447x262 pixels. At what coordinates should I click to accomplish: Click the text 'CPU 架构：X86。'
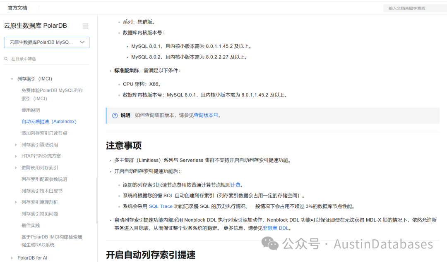coord(142,84)
